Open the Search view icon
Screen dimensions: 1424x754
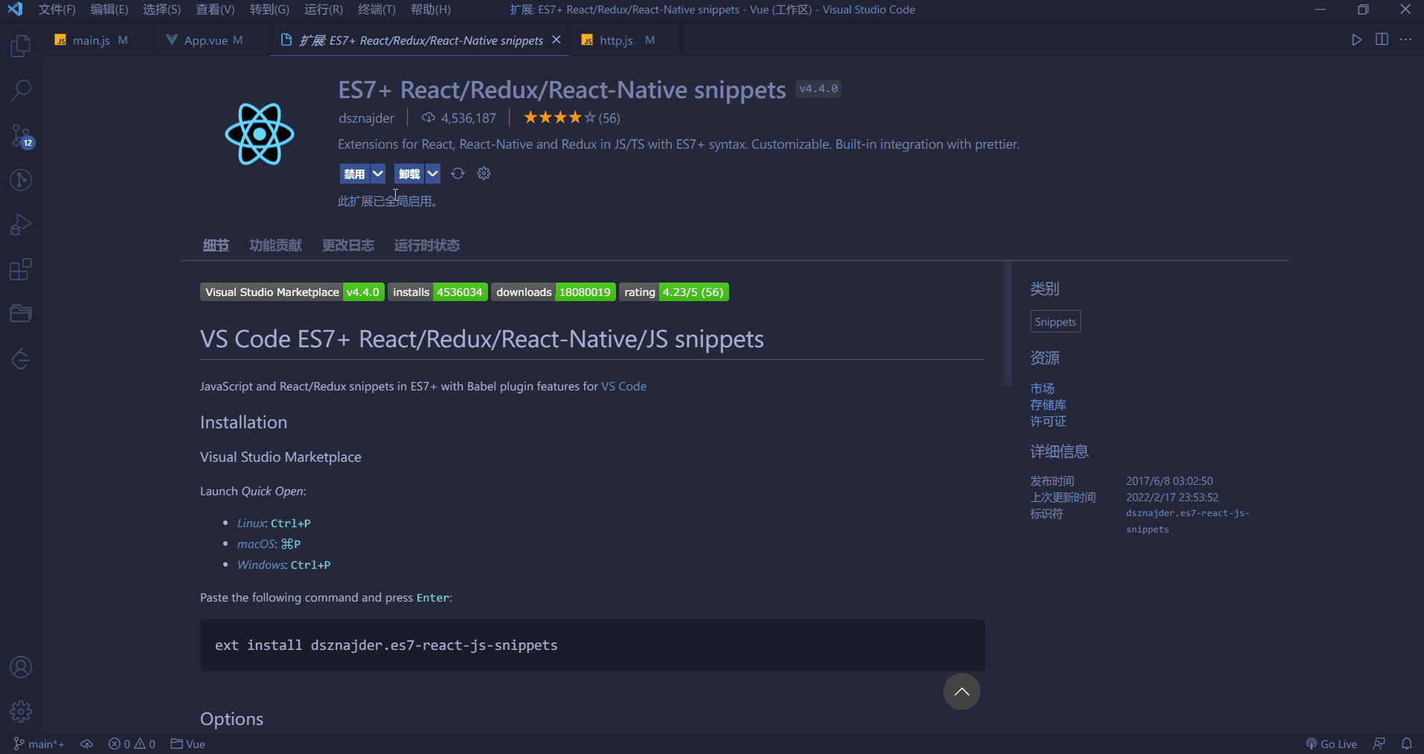(21, 91)
